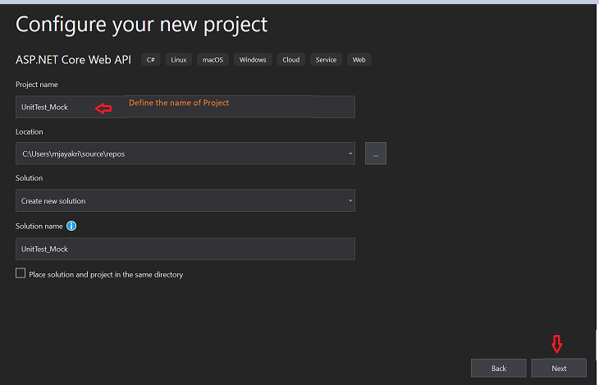Viewport: 599px width, 385px height.
Task: Select the Service project type tag
Action: tap(326, 60)
